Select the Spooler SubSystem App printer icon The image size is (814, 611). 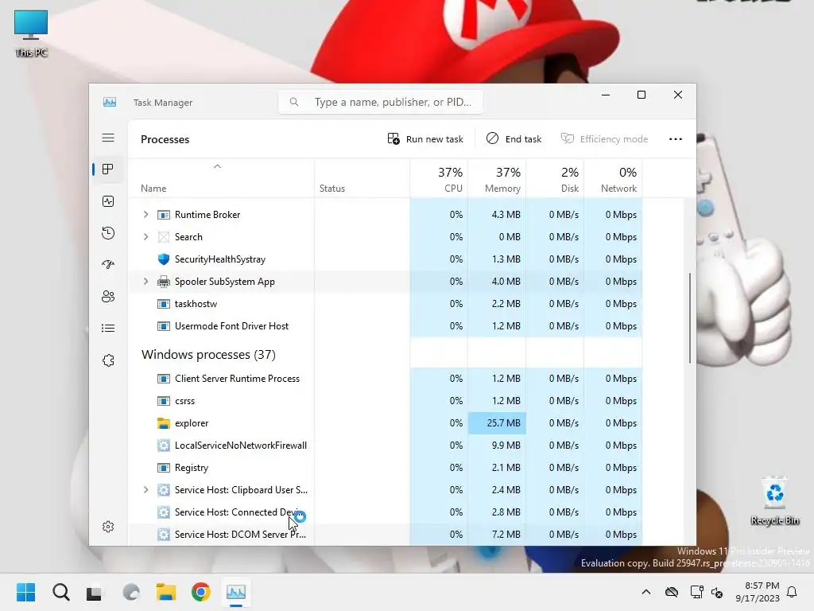[x=164, y=282]
